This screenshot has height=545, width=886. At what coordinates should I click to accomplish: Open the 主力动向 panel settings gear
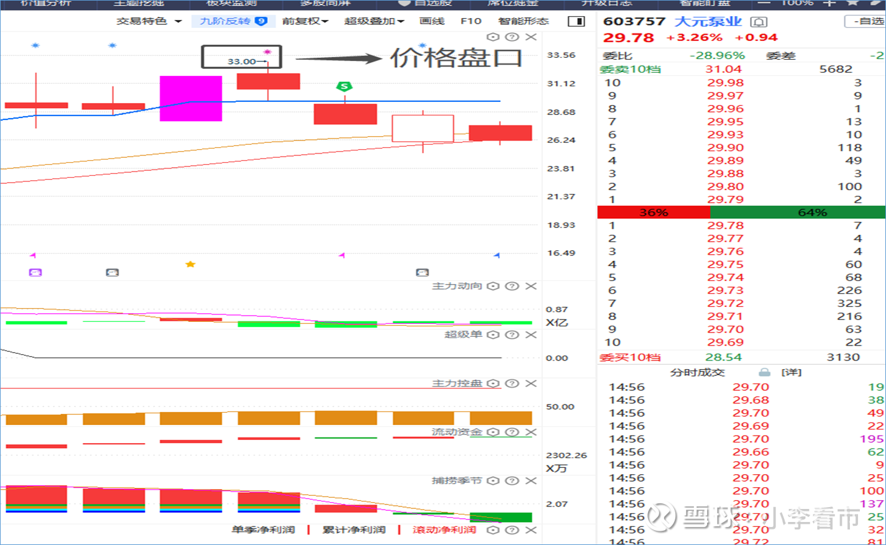pyautogui.click(x=493, y=286)
